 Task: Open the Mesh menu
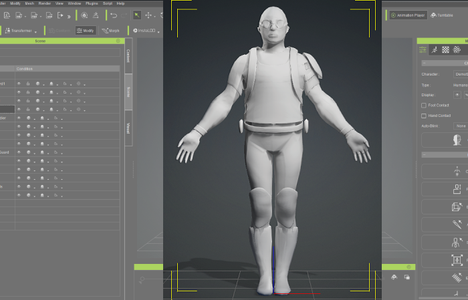click(x=29, y=3)
